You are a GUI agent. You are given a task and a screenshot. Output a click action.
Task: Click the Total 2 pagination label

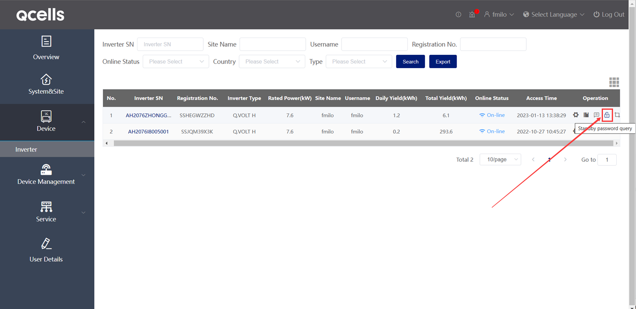click(x=465, y=160)
